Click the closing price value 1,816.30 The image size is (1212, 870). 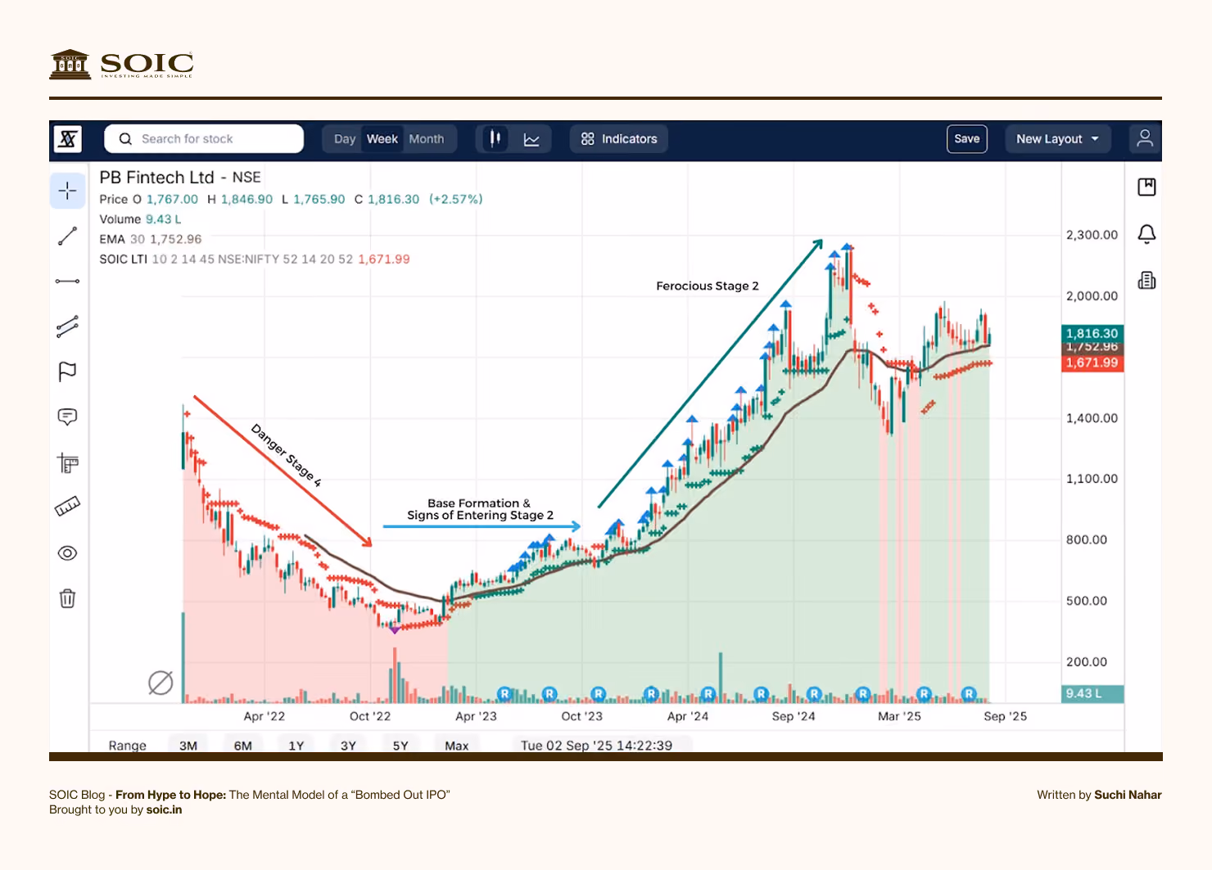[x=393, y=199]
